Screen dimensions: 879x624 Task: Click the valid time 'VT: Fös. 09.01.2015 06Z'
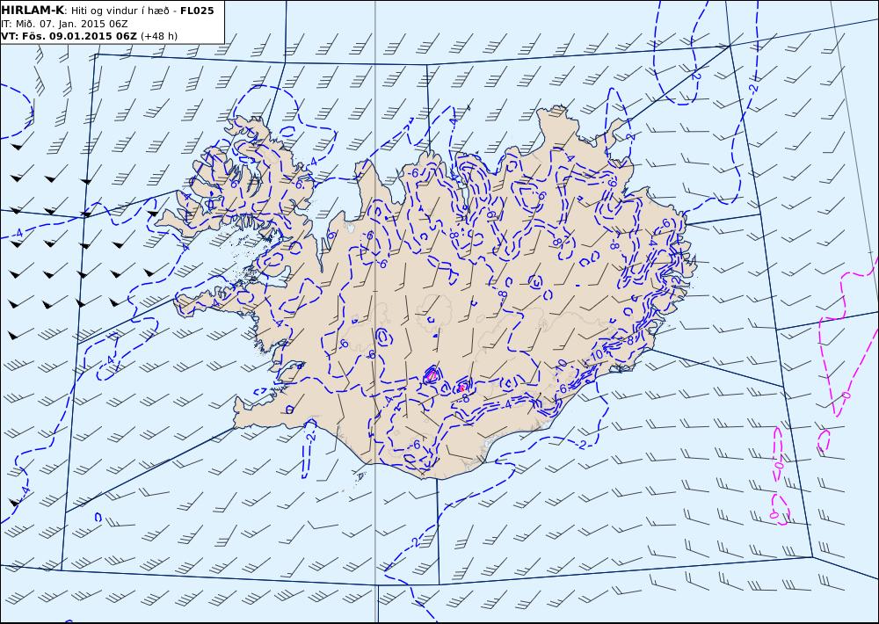(x=69, y=36)
